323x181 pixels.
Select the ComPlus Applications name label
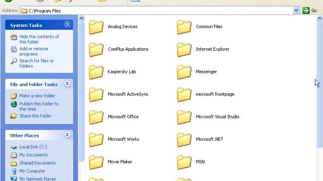click(x=128, y=49)
